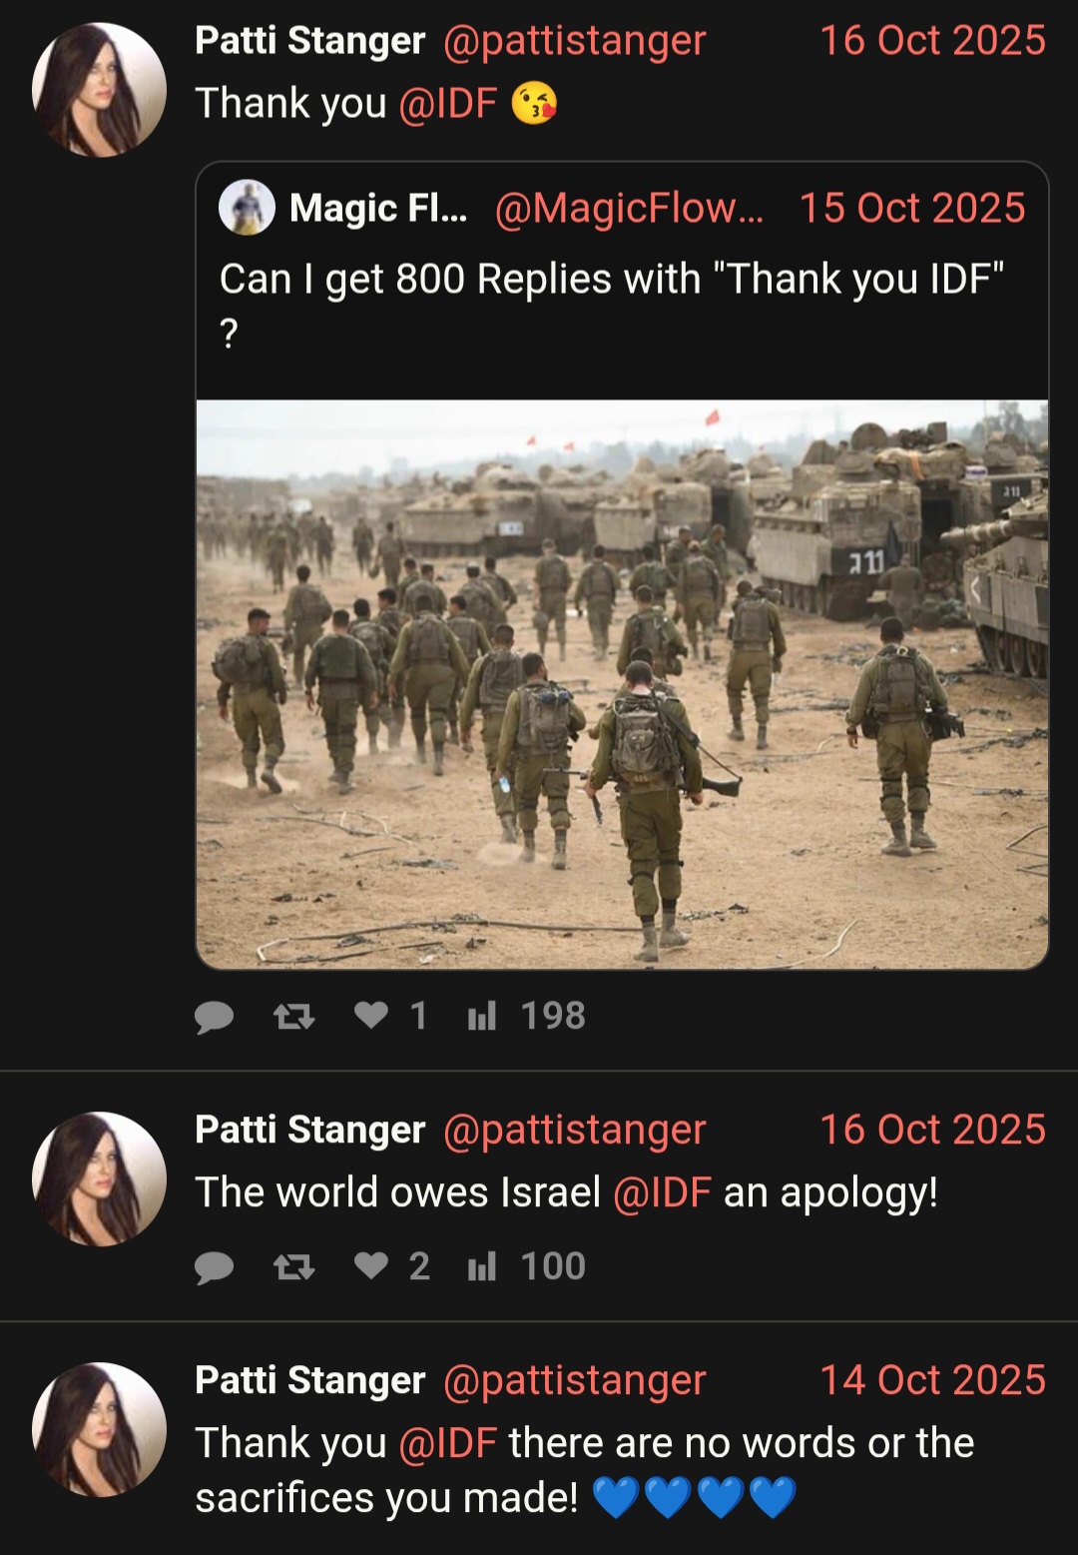Reply to 'The world owes Israel' tweet
Viewport: 1078px width, 1555px height.
pyautogui.click(x=214, y=1267)
